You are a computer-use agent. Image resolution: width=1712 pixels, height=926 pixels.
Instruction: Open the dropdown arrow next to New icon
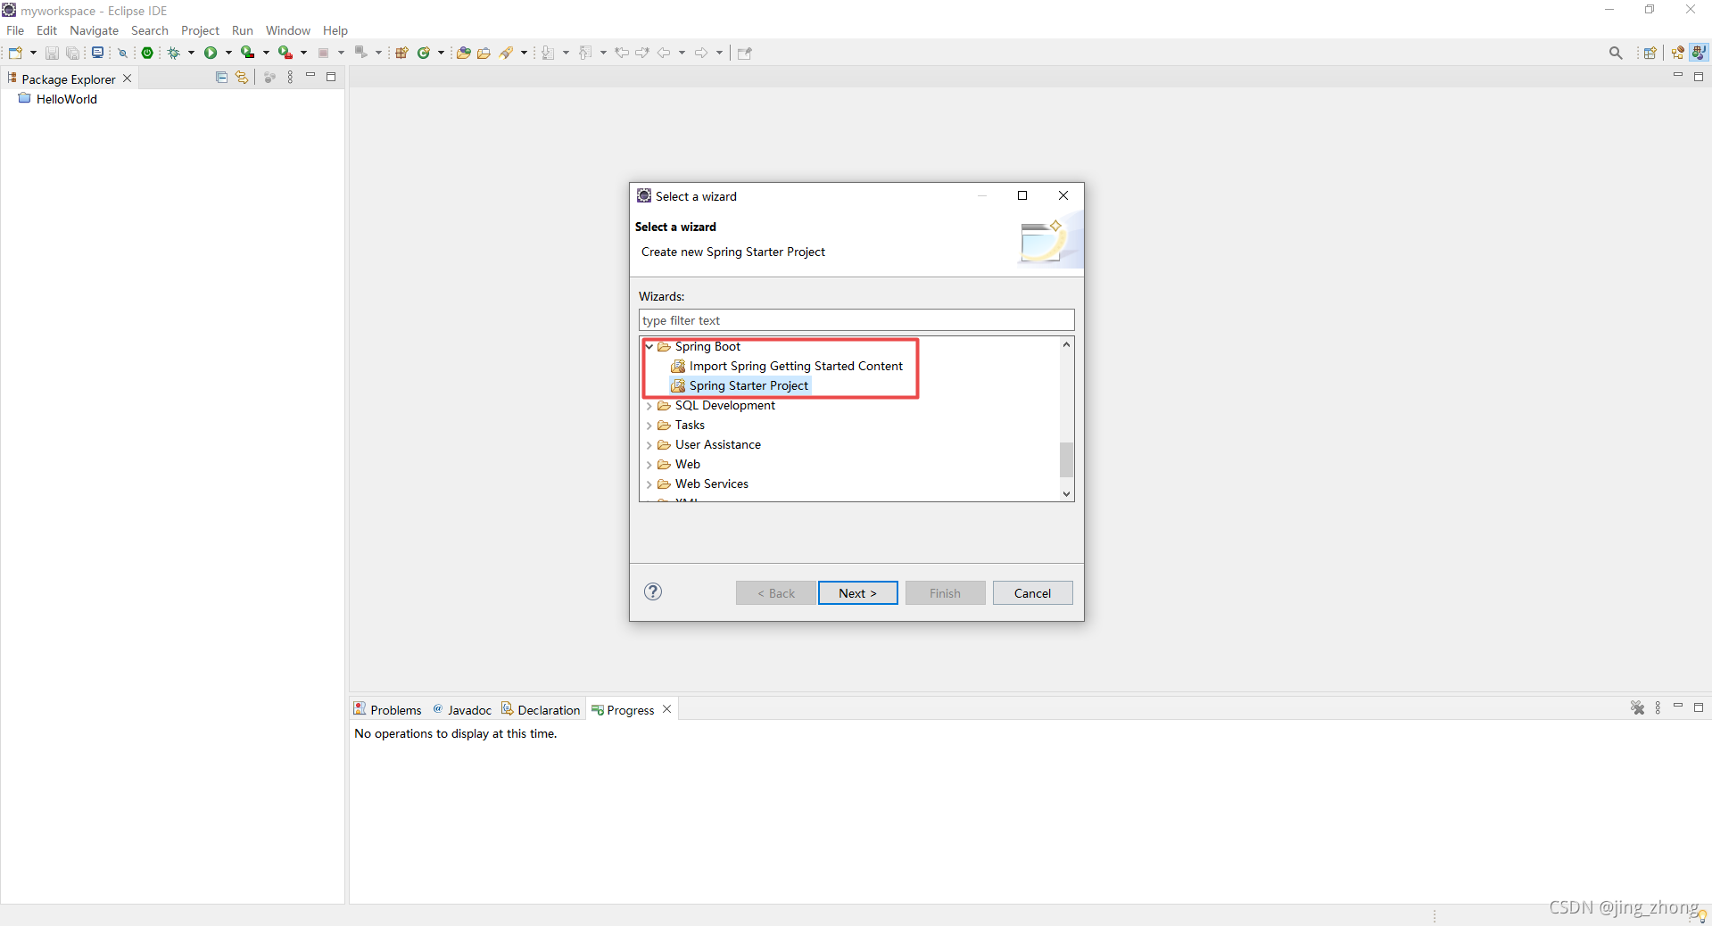(x=33, y=53)
